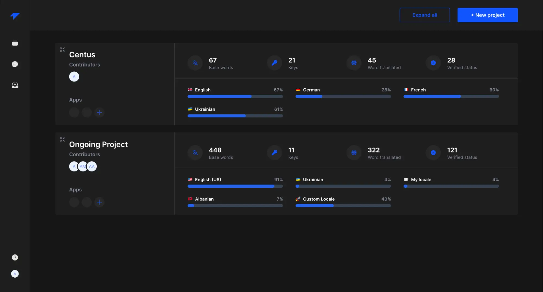Open the Ongoing Project title
The height and width of the screenshot is (292, 543).
point(98,144)
